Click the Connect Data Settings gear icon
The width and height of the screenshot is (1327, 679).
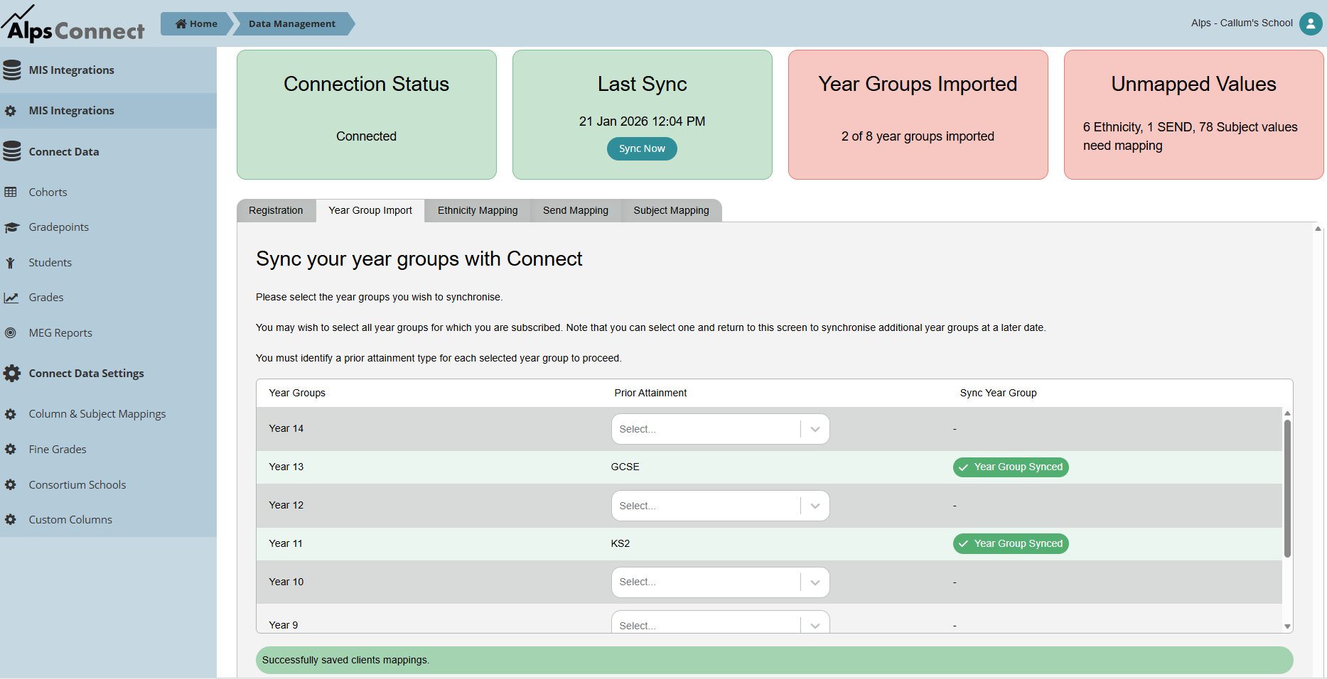click(12, 374)
